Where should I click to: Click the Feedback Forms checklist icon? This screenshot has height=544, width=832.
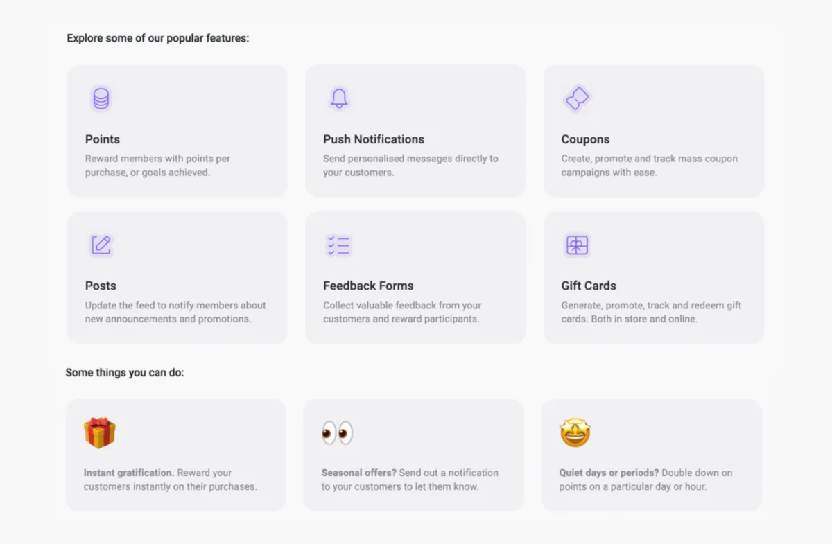339,245
